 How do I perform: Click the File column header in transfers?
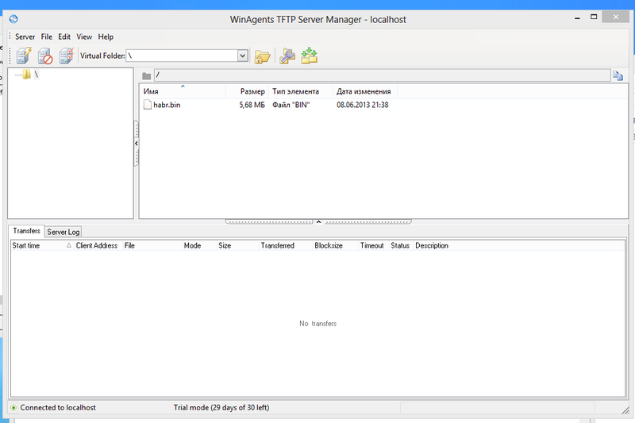click(152, 246)
